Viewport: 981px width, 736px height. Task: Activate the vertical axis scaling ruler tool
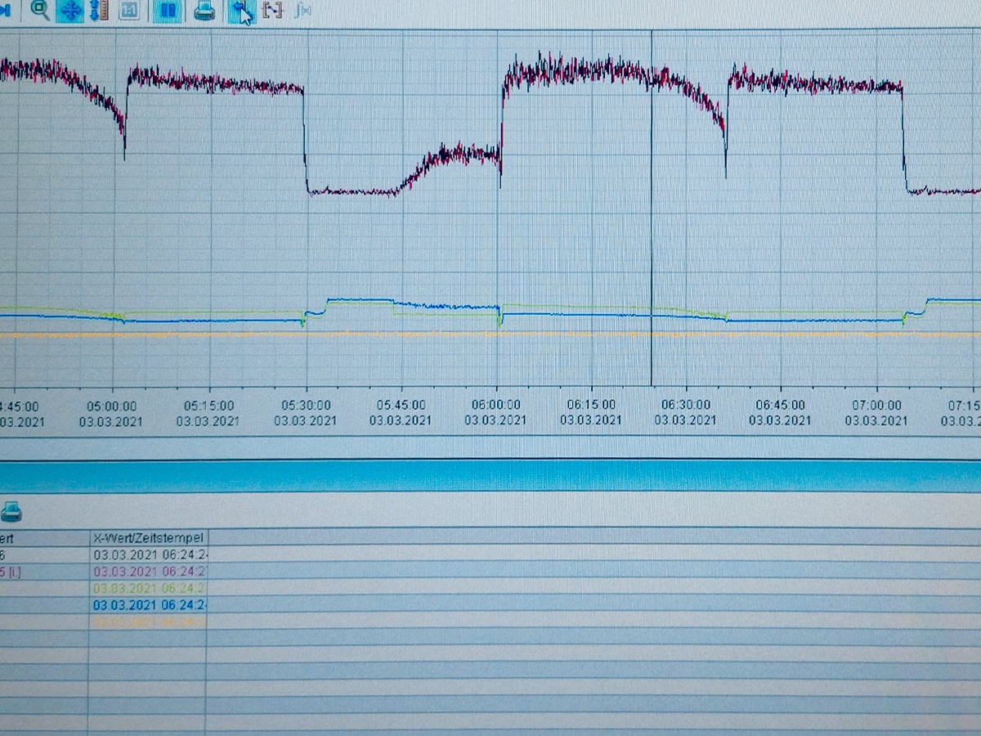click(x=100, y=11)
